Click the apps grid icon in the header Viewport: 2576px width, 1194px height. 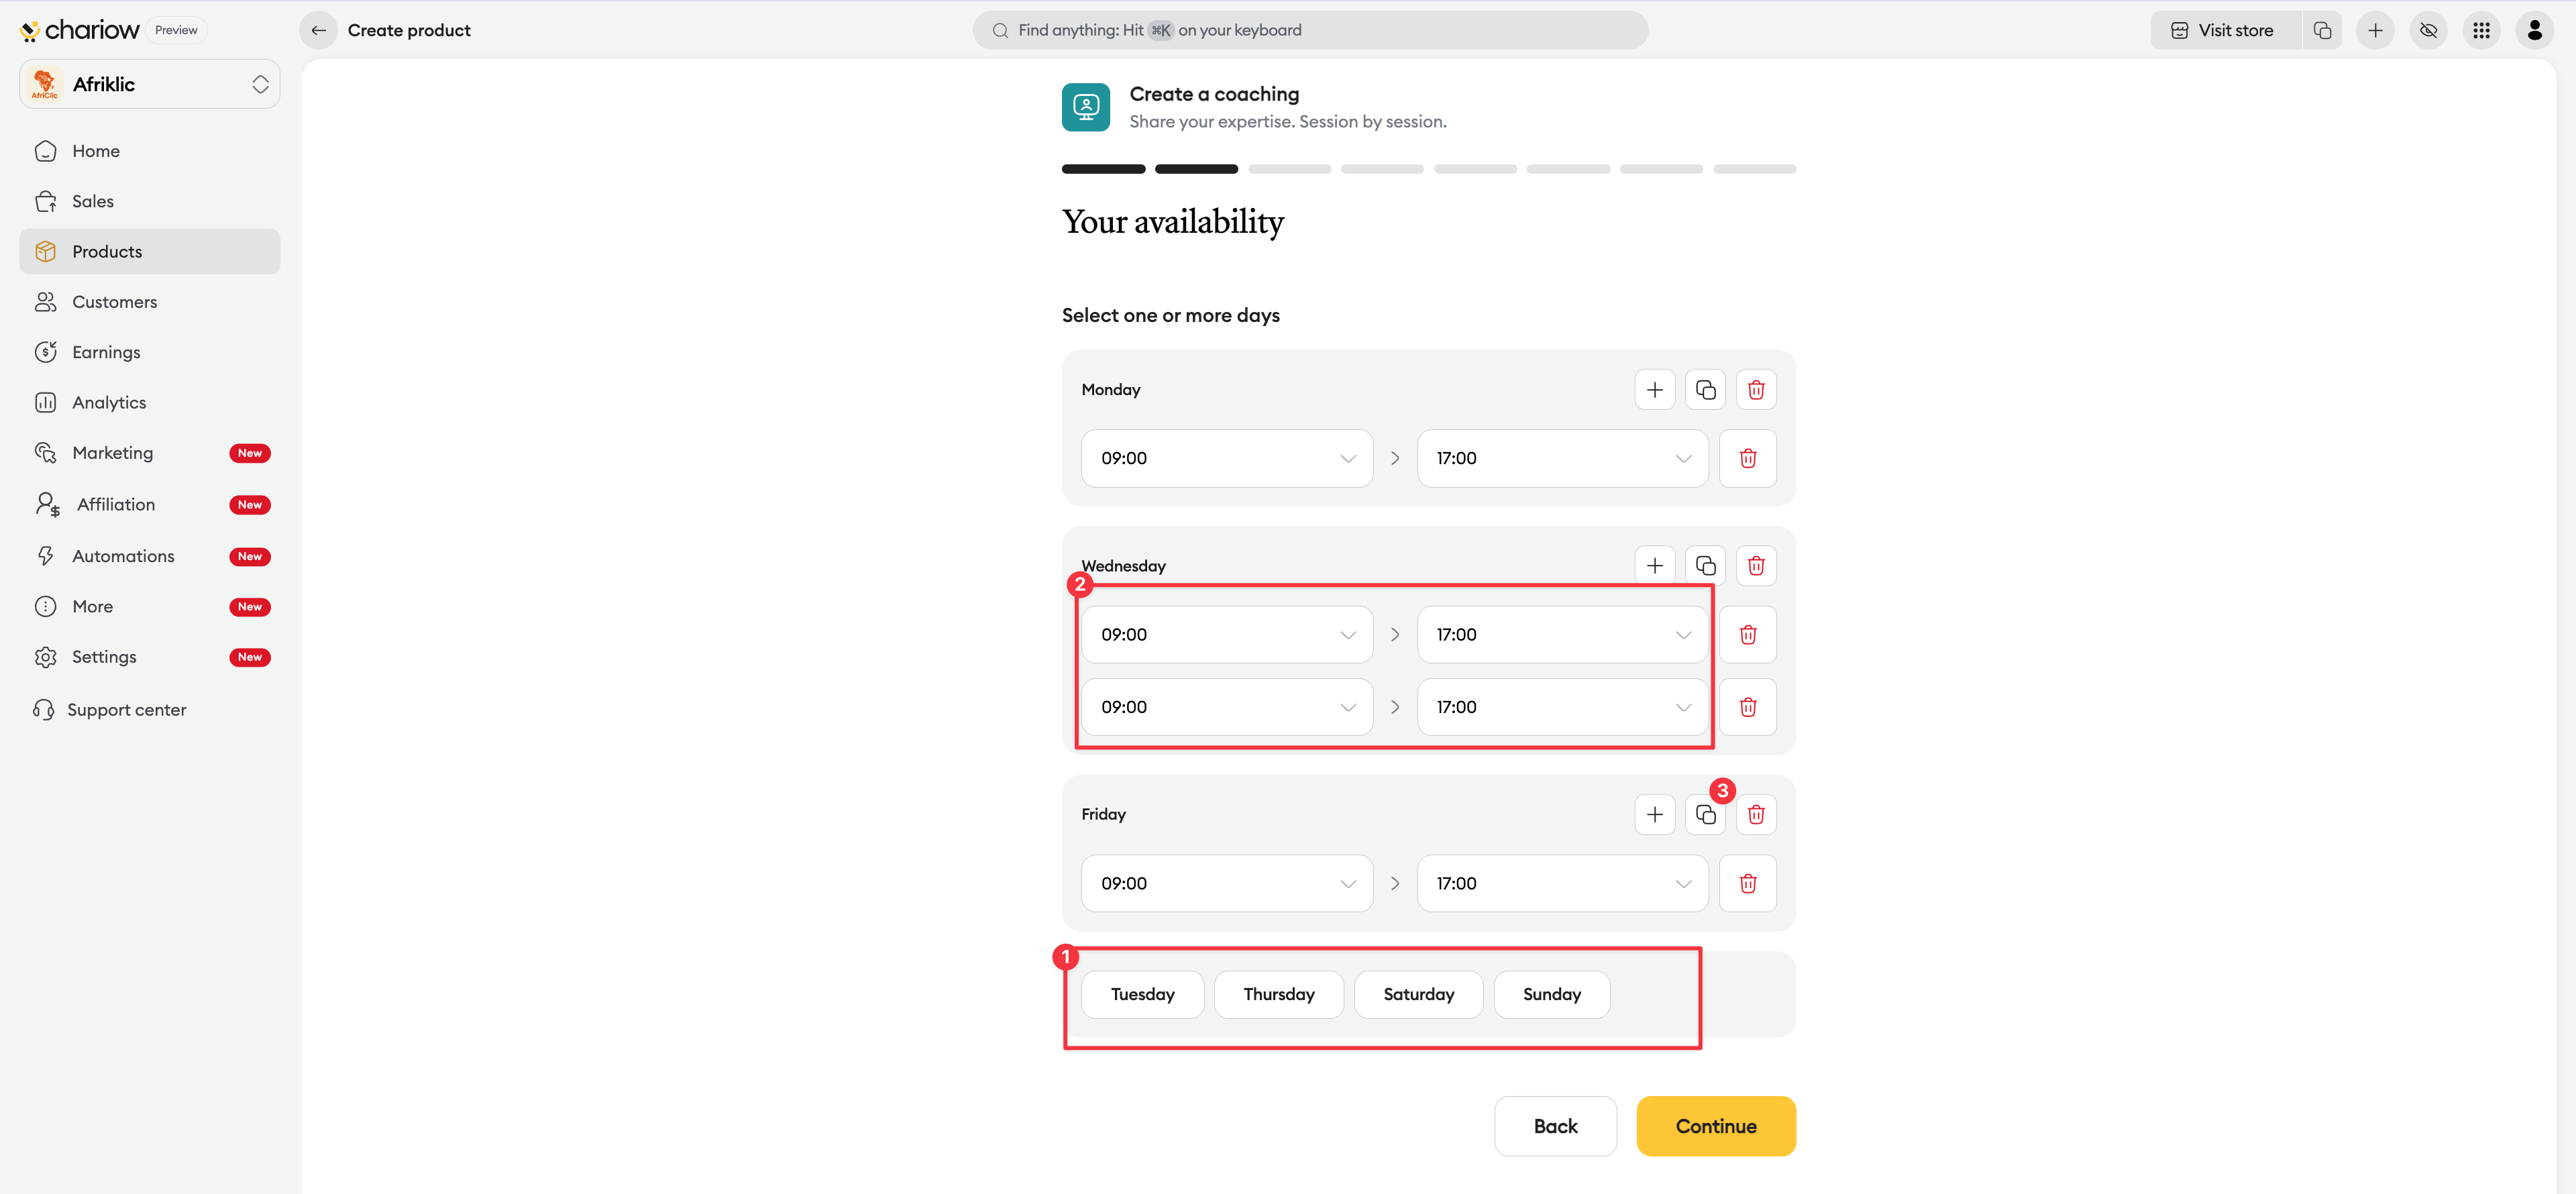(x=2481, y=30)
